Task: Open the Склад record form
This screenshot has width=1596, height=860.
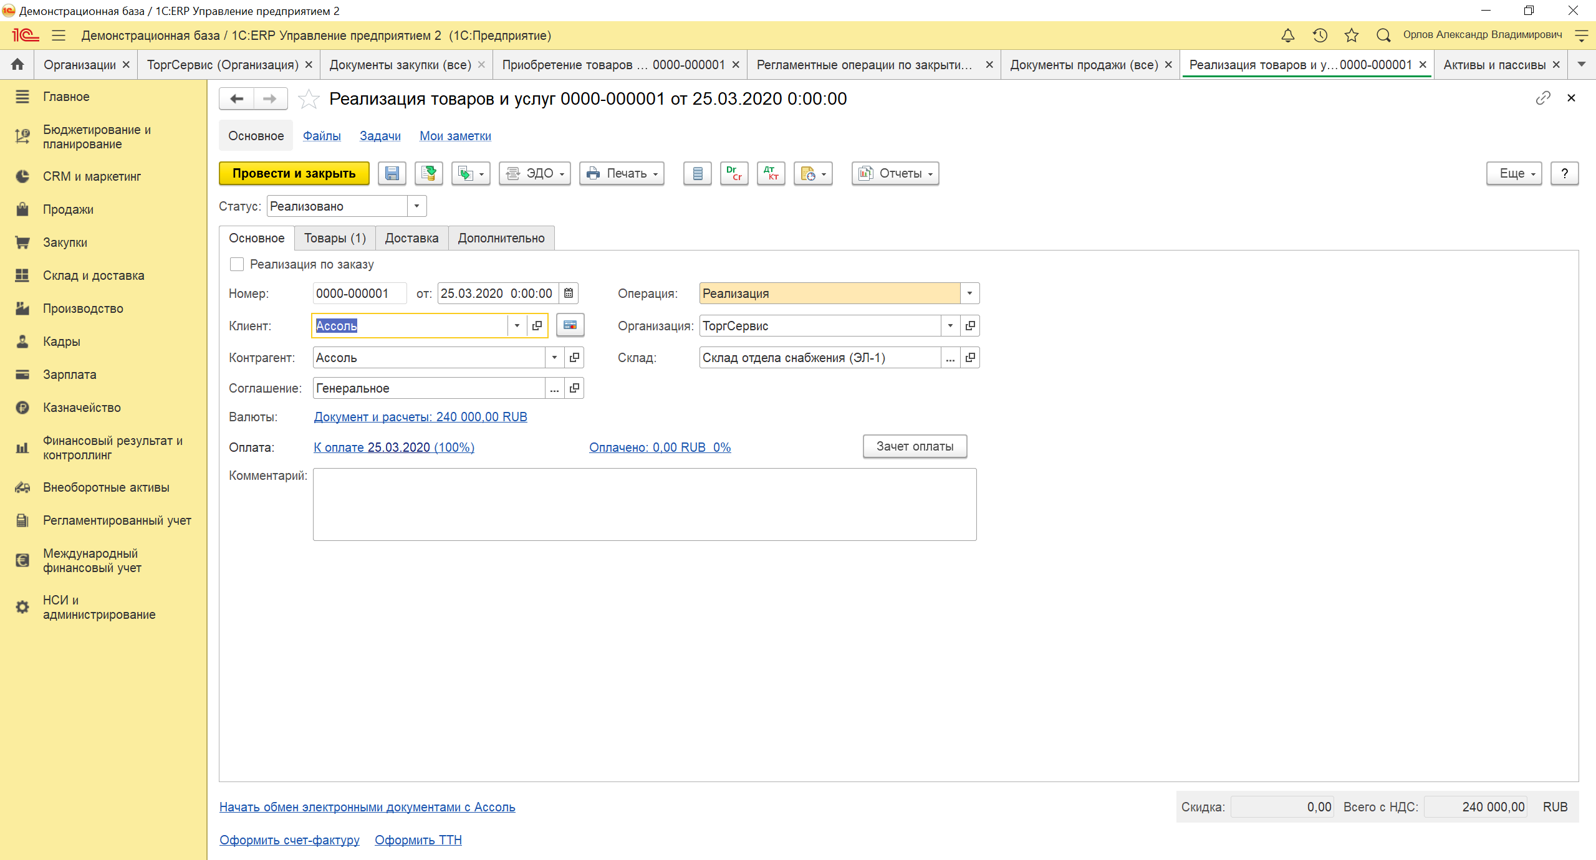Action: click(x=970, y=357)
